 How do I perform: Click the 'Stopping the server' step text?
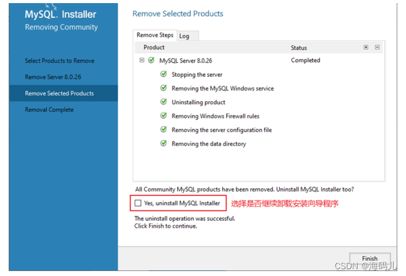pos(197,74)
